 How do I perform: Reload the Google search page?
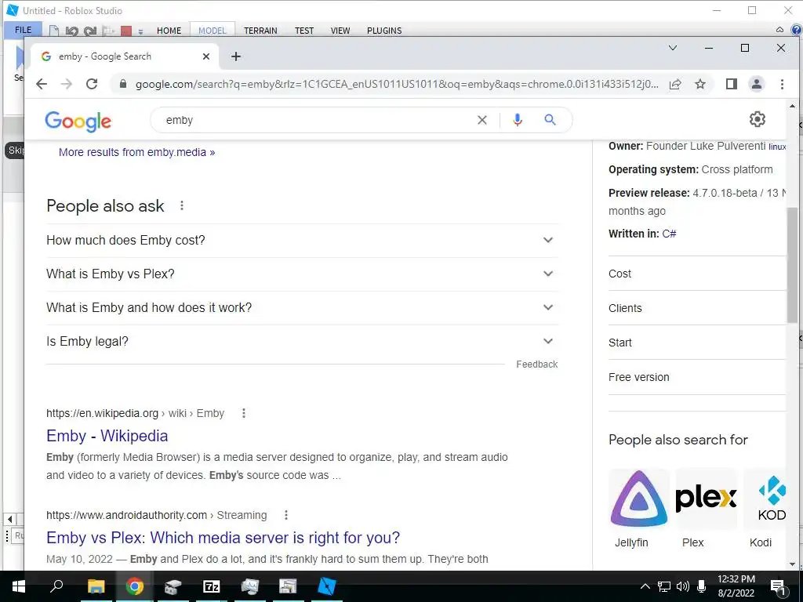92,84
